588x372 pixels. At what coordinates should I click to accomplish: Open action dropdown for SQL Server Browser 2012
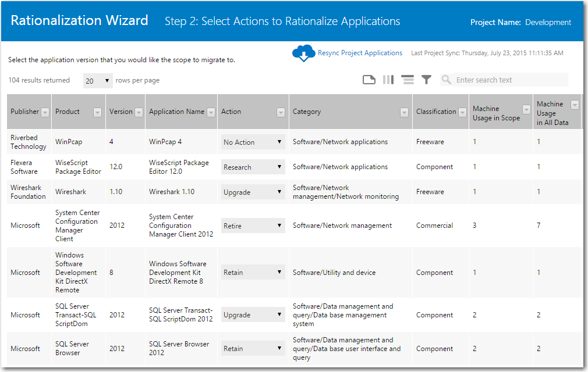[x=253, y=348]
